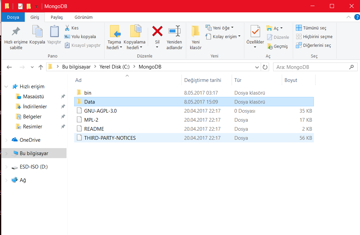
Task: Switch to the Giriş ribbon tab
Action: click(x=35, y=17)
